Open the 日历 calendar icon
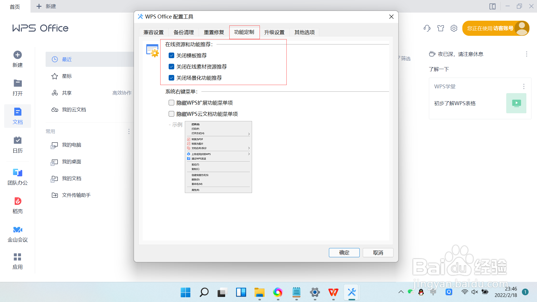 17,140
